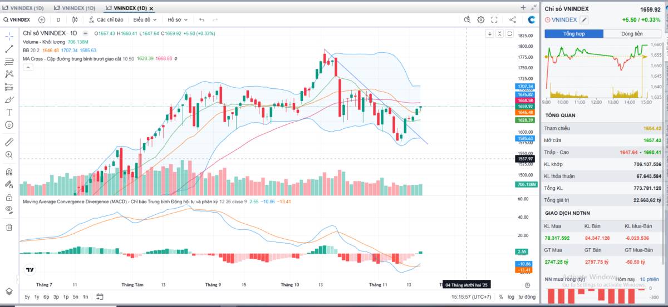
Task: Click the collapse panel arrows icon
Action: click(x=533, y=8)
